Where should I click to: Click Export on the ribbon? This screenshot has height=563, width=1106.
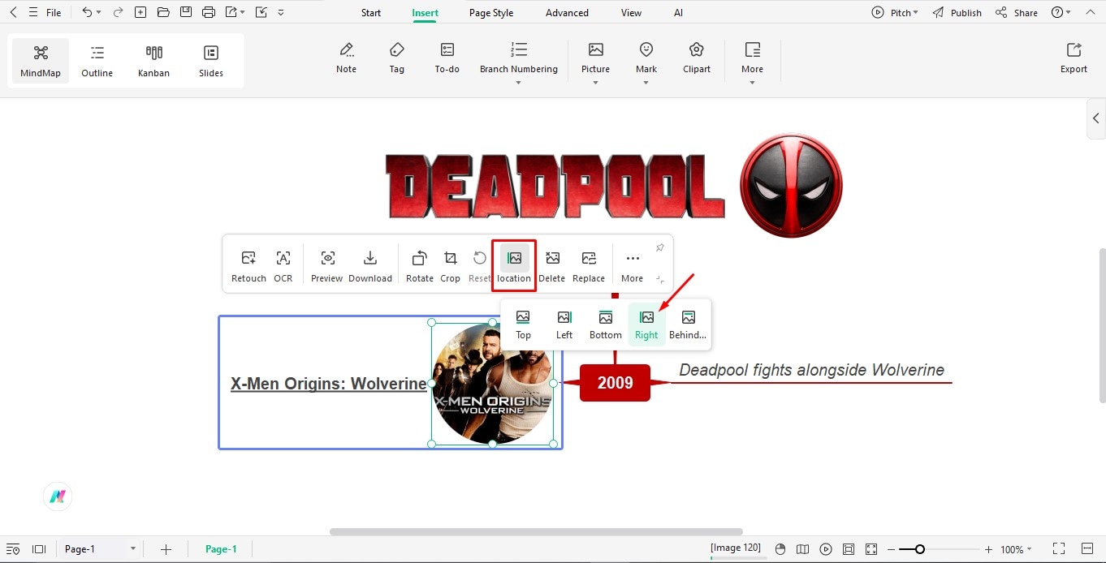[1074, 58]
